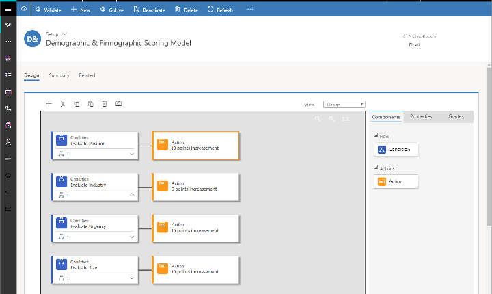Screen dimensions: 492x294
Task: Click the Delete trash icon in designer toolbar
Action: pyautogui.click(x=104, y=104)
